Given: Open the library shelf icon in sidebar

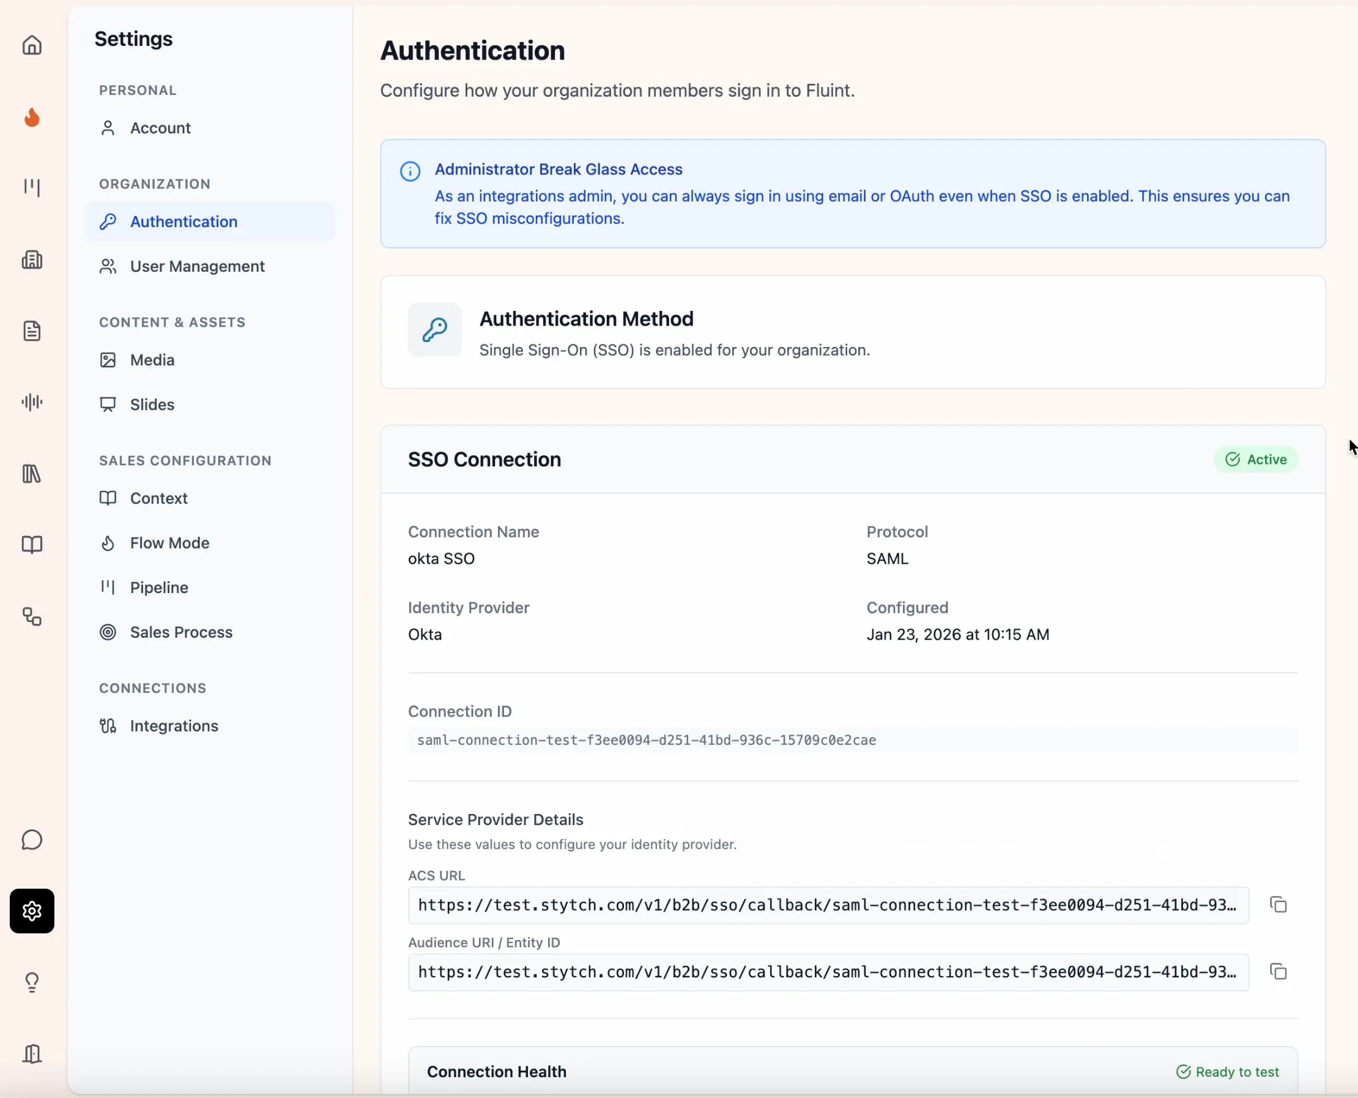Looking at the screenshot, I should click(32, 473).
